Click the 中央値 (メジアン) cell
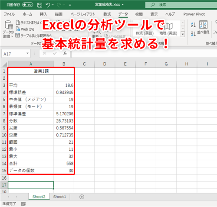Image resolution: width=217 pixels, height=207 pixels. point(31,100)
